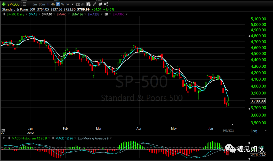Image resolution: width=273 pixels, height=161 pixels.
Task: Open the symbol list icon beside SP-500
Action: point(24,4)
